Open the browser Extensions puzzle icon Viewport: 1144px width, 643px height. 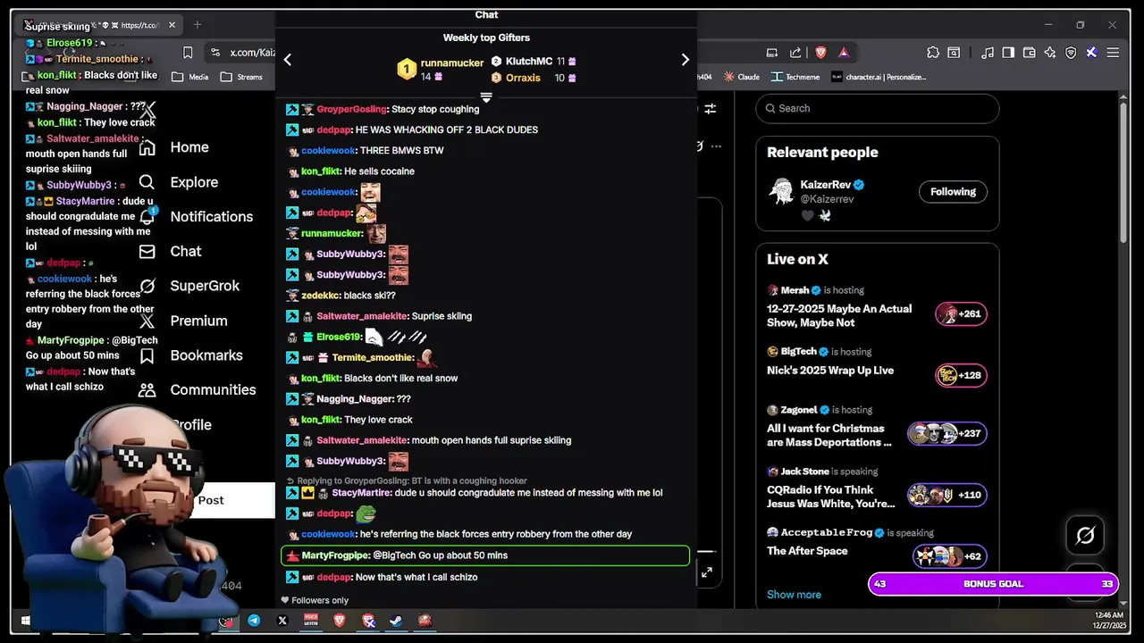tap(933, 53)
